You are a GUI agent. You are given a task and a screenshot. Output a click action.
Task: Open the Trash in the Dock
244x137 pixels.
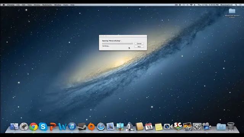click(231, 126)
